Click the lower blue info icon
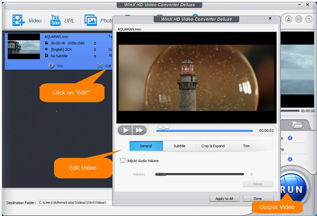Screen dimensions: 317x216 click(x=290, y=160)
